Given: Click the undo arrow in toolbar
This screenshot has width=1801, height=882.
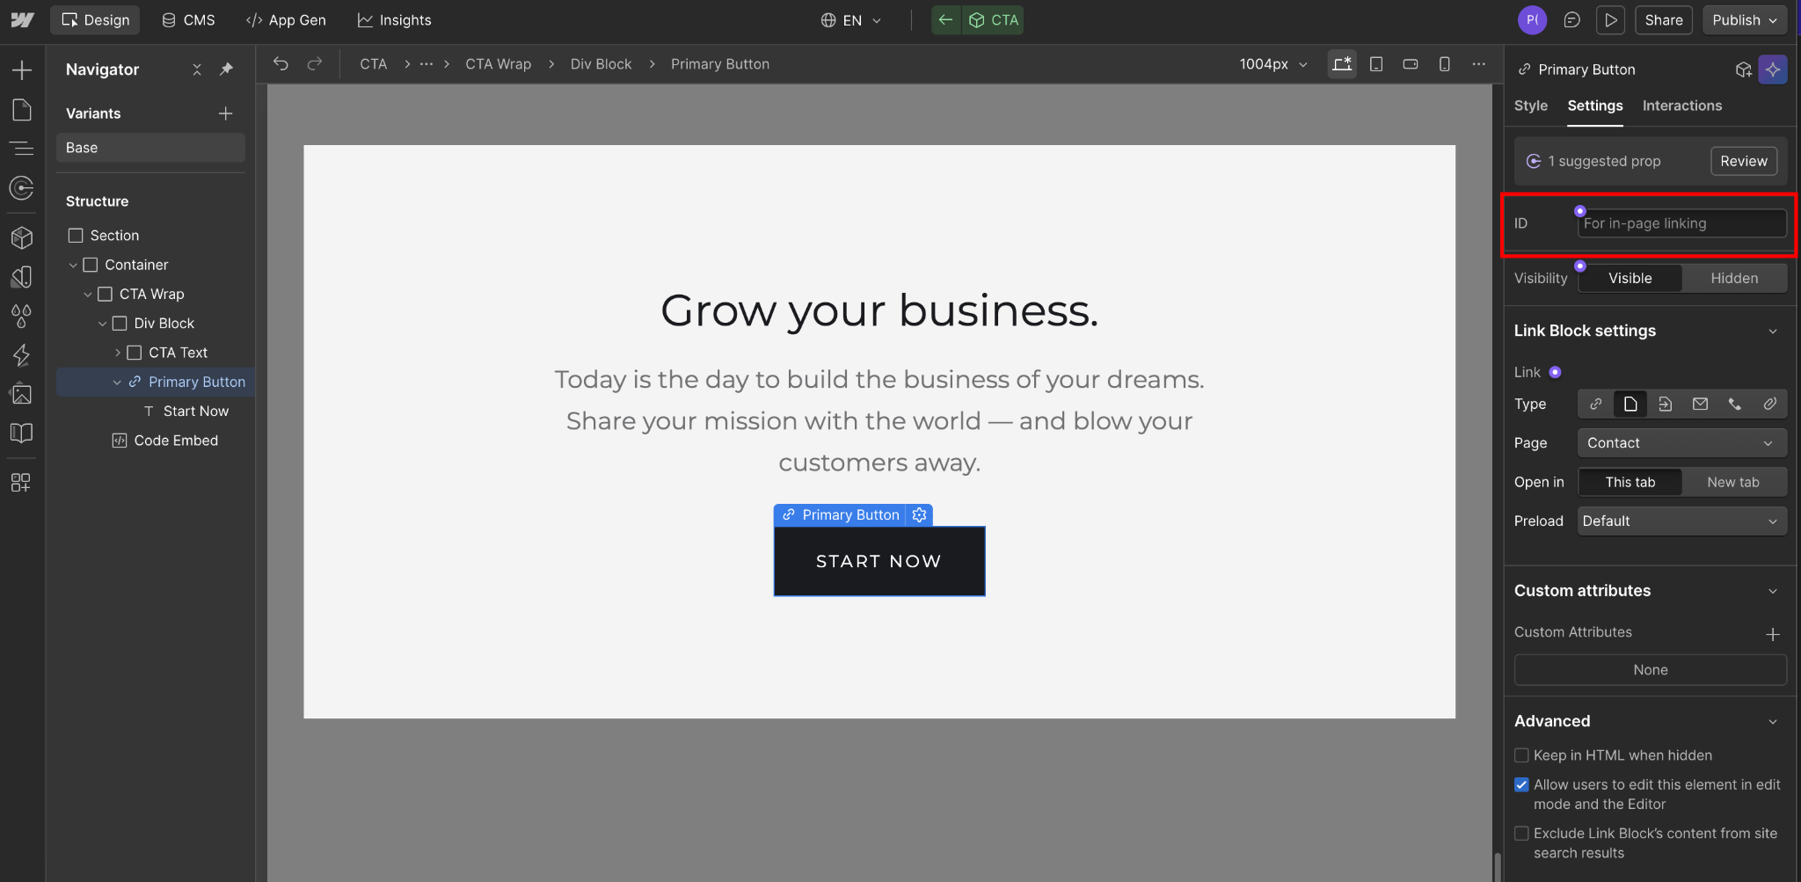Looking at the screenshot, I should (x=281, y=63).
